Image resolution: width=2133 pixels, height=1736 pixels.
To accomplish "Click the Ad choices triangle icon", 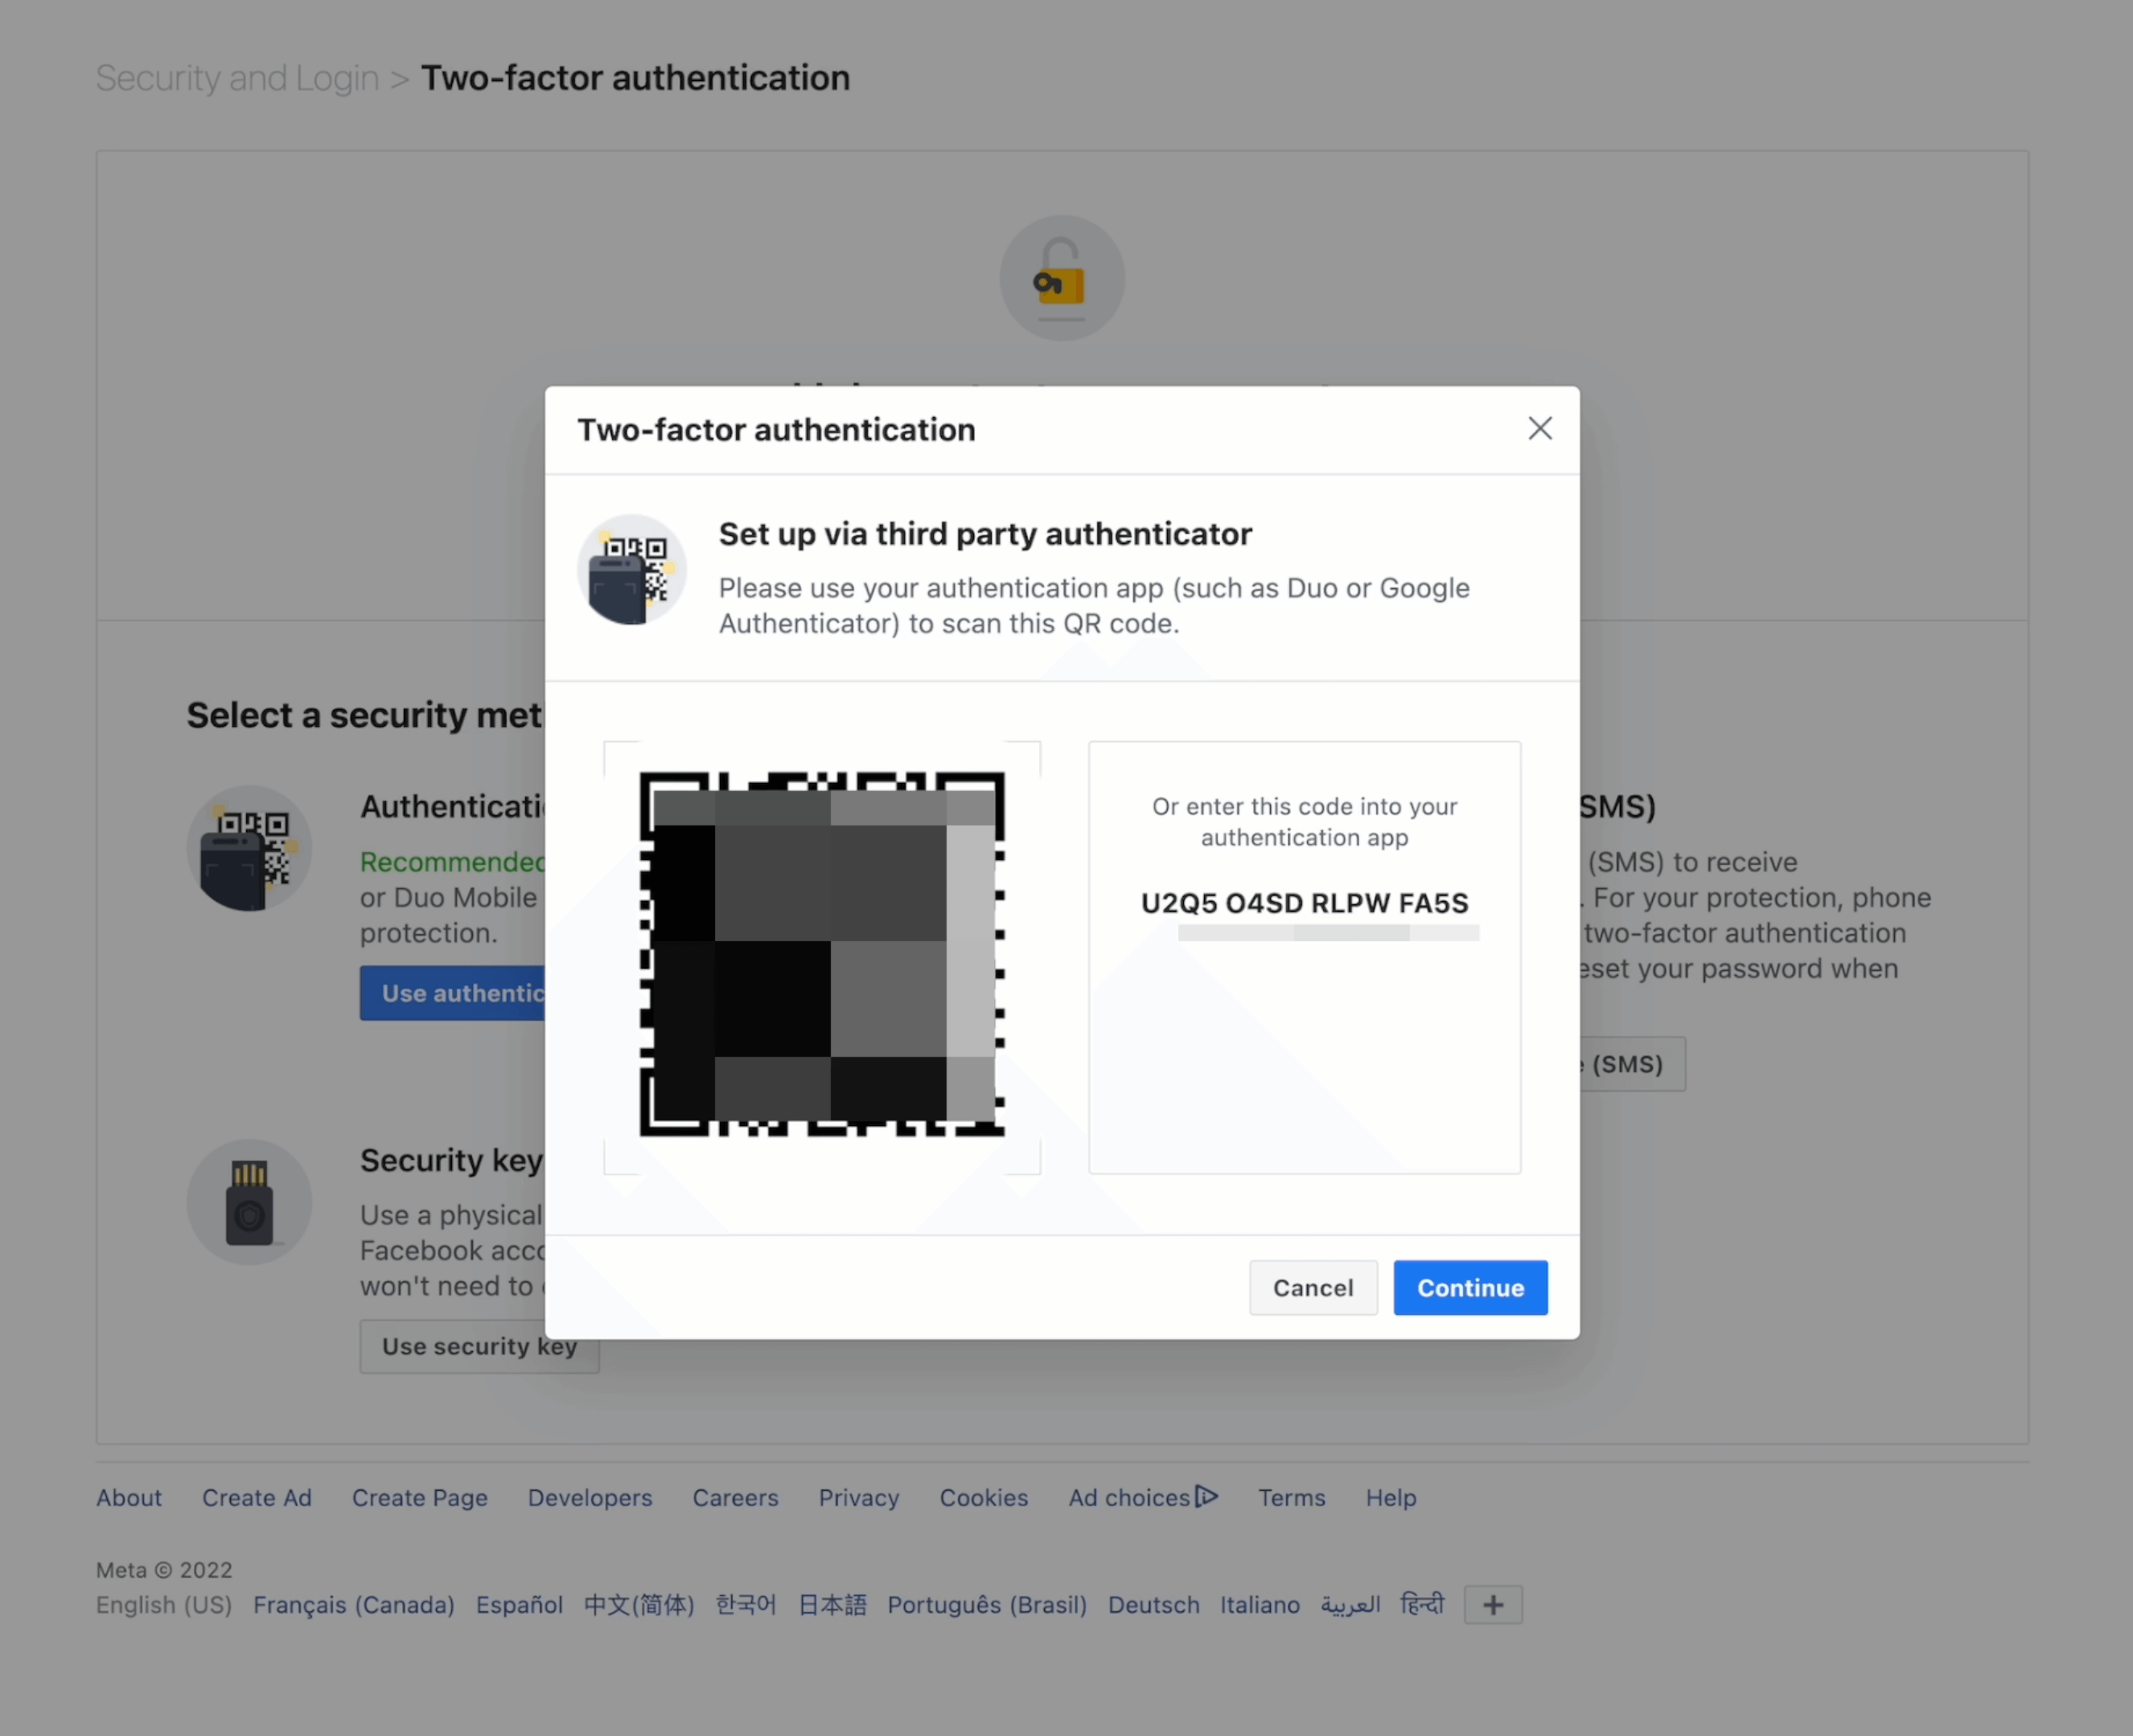I will [1206, 1496].
